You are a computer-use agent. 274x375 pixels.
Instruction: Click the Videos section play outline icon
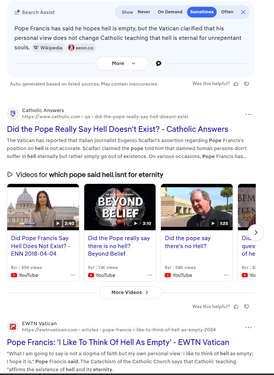[x=10, y=174]
